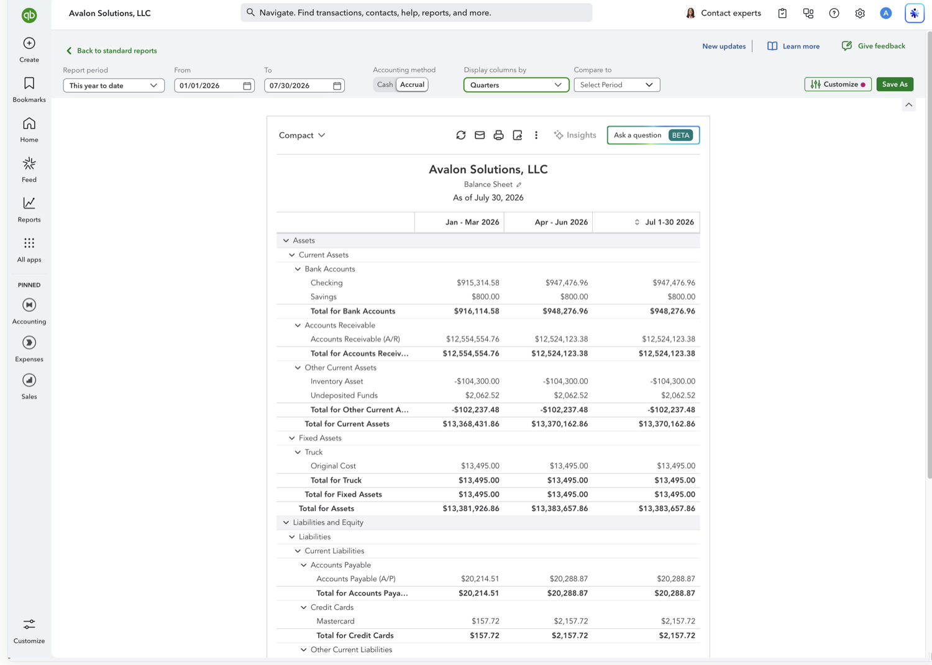Open pinned Sales section
This screenshot has height=665, width=932.
pyautogui.click(x=29, y=386)
